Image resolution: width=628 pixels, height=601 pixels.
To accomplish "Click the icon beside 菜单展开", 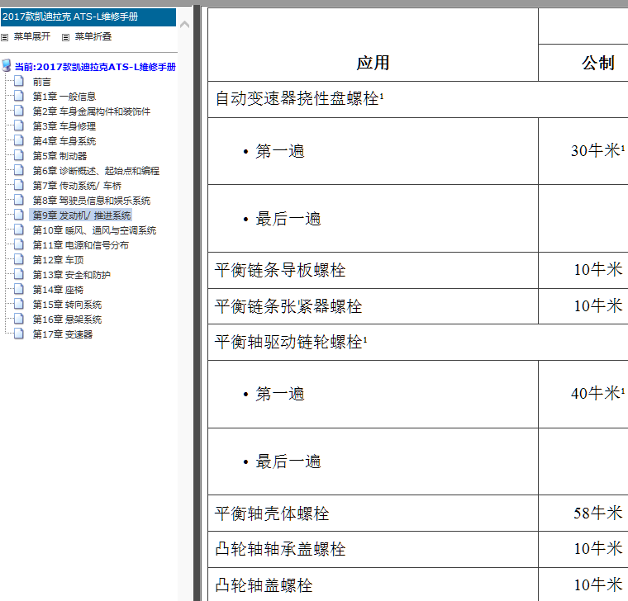I will point(4,38).
